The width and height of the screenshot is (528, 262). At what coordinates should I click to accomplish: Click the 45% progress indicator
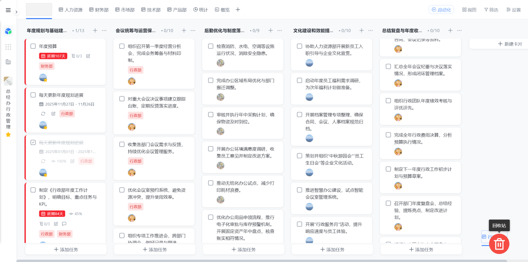75,214
